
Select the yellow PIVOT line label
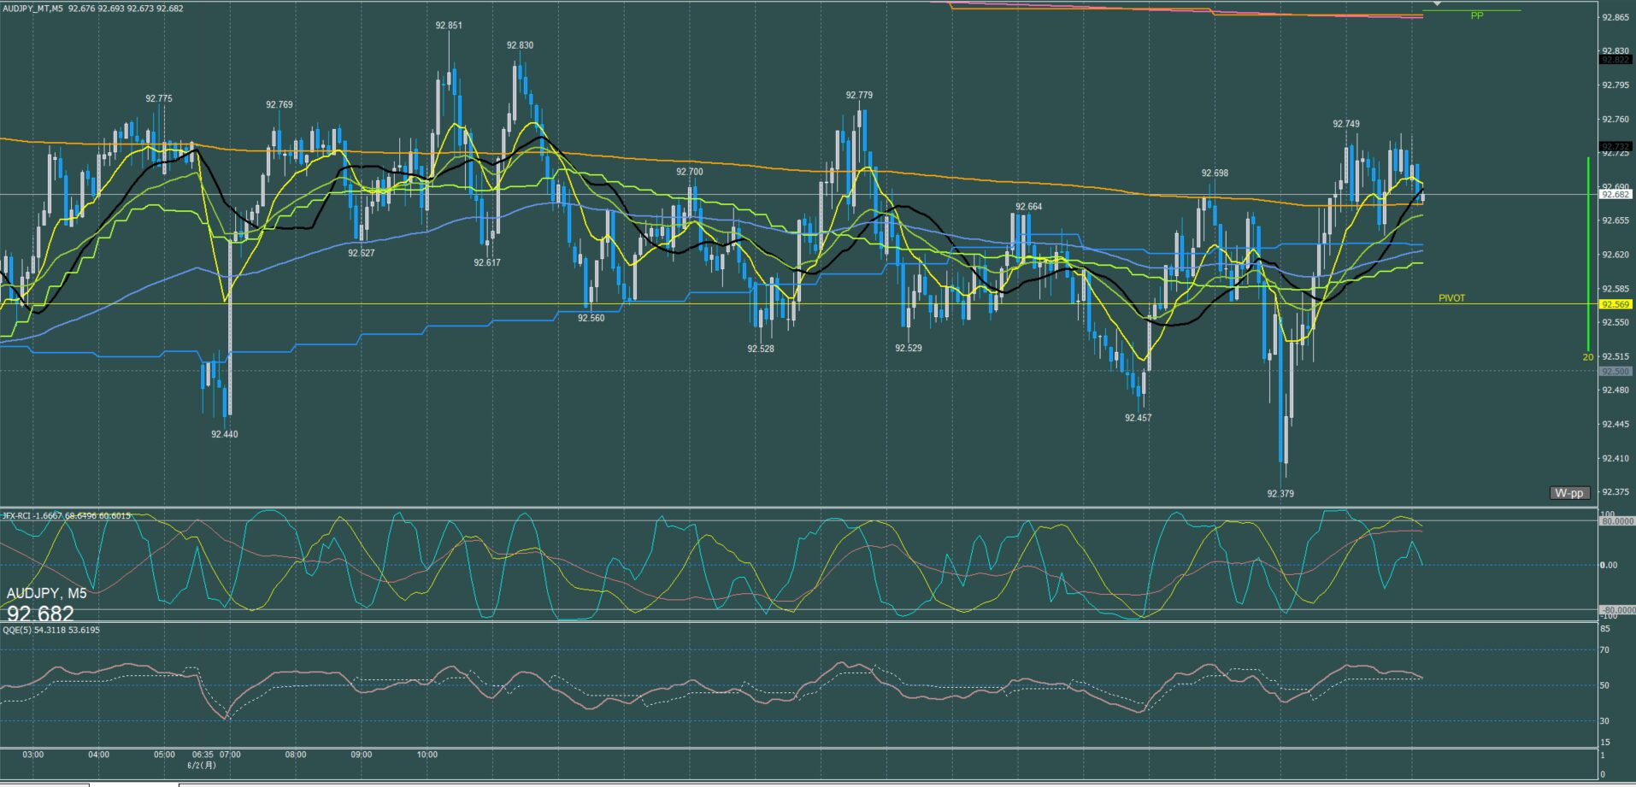1451,298
